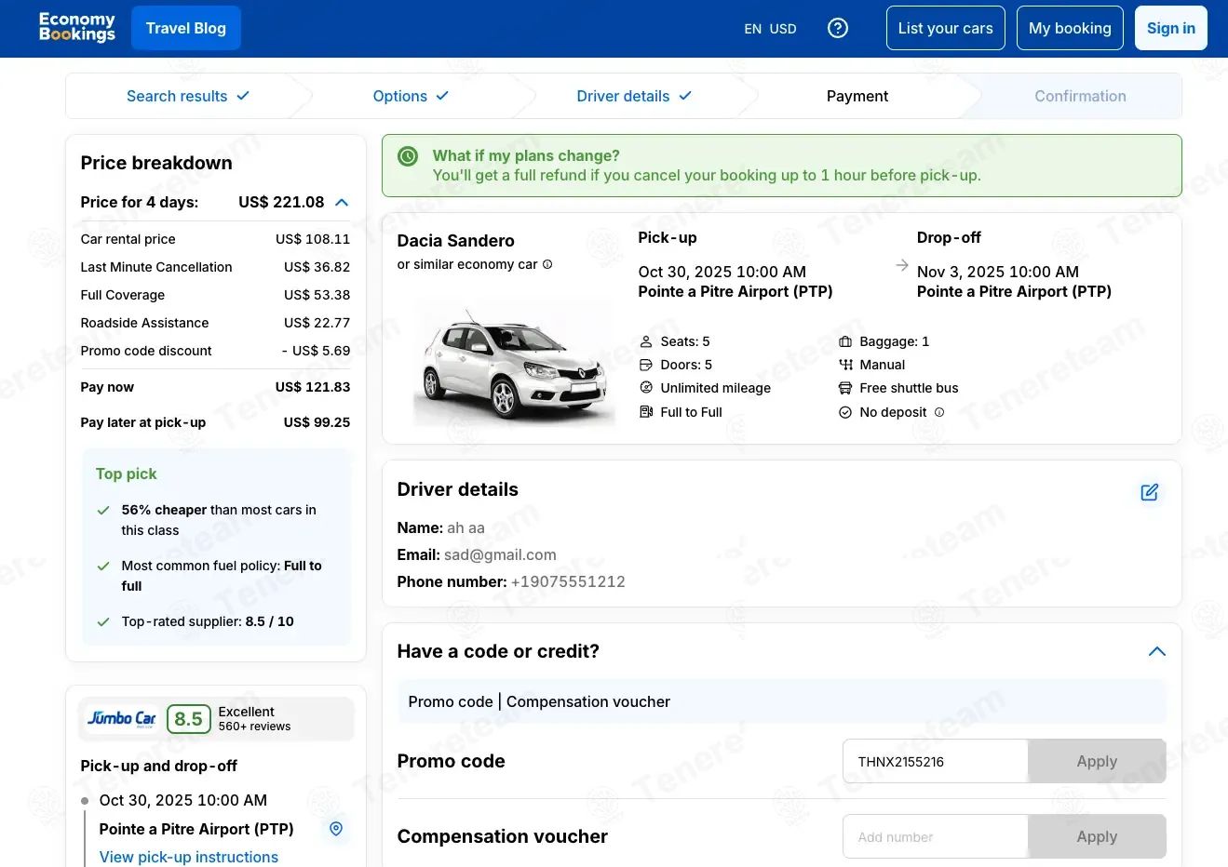1228x867 pixels.
Task: Click the Sign in button
Action: [1171, 28]
